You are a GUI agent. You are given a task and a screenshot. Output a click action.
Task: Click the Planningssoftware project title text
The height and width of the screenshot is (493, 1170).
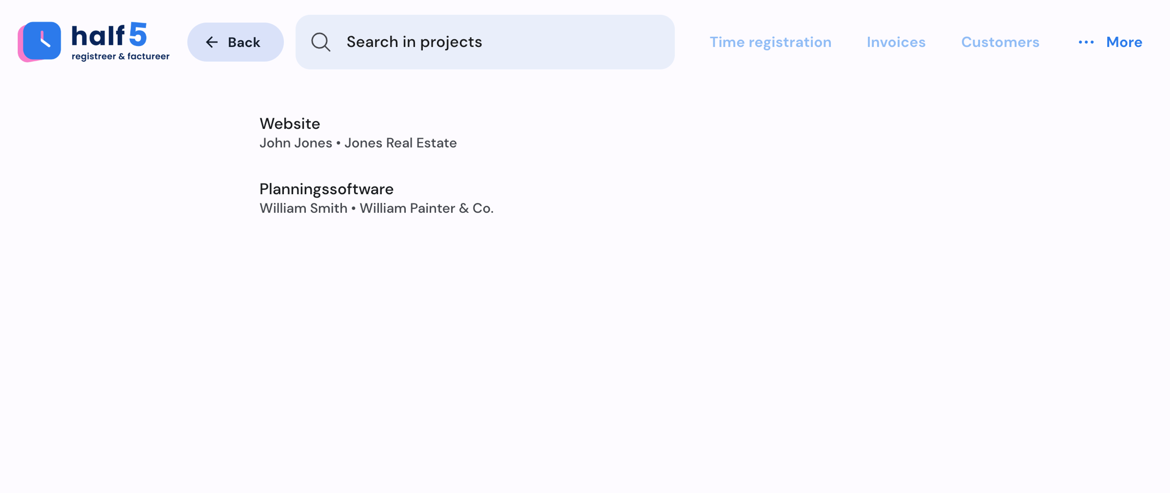326,188
